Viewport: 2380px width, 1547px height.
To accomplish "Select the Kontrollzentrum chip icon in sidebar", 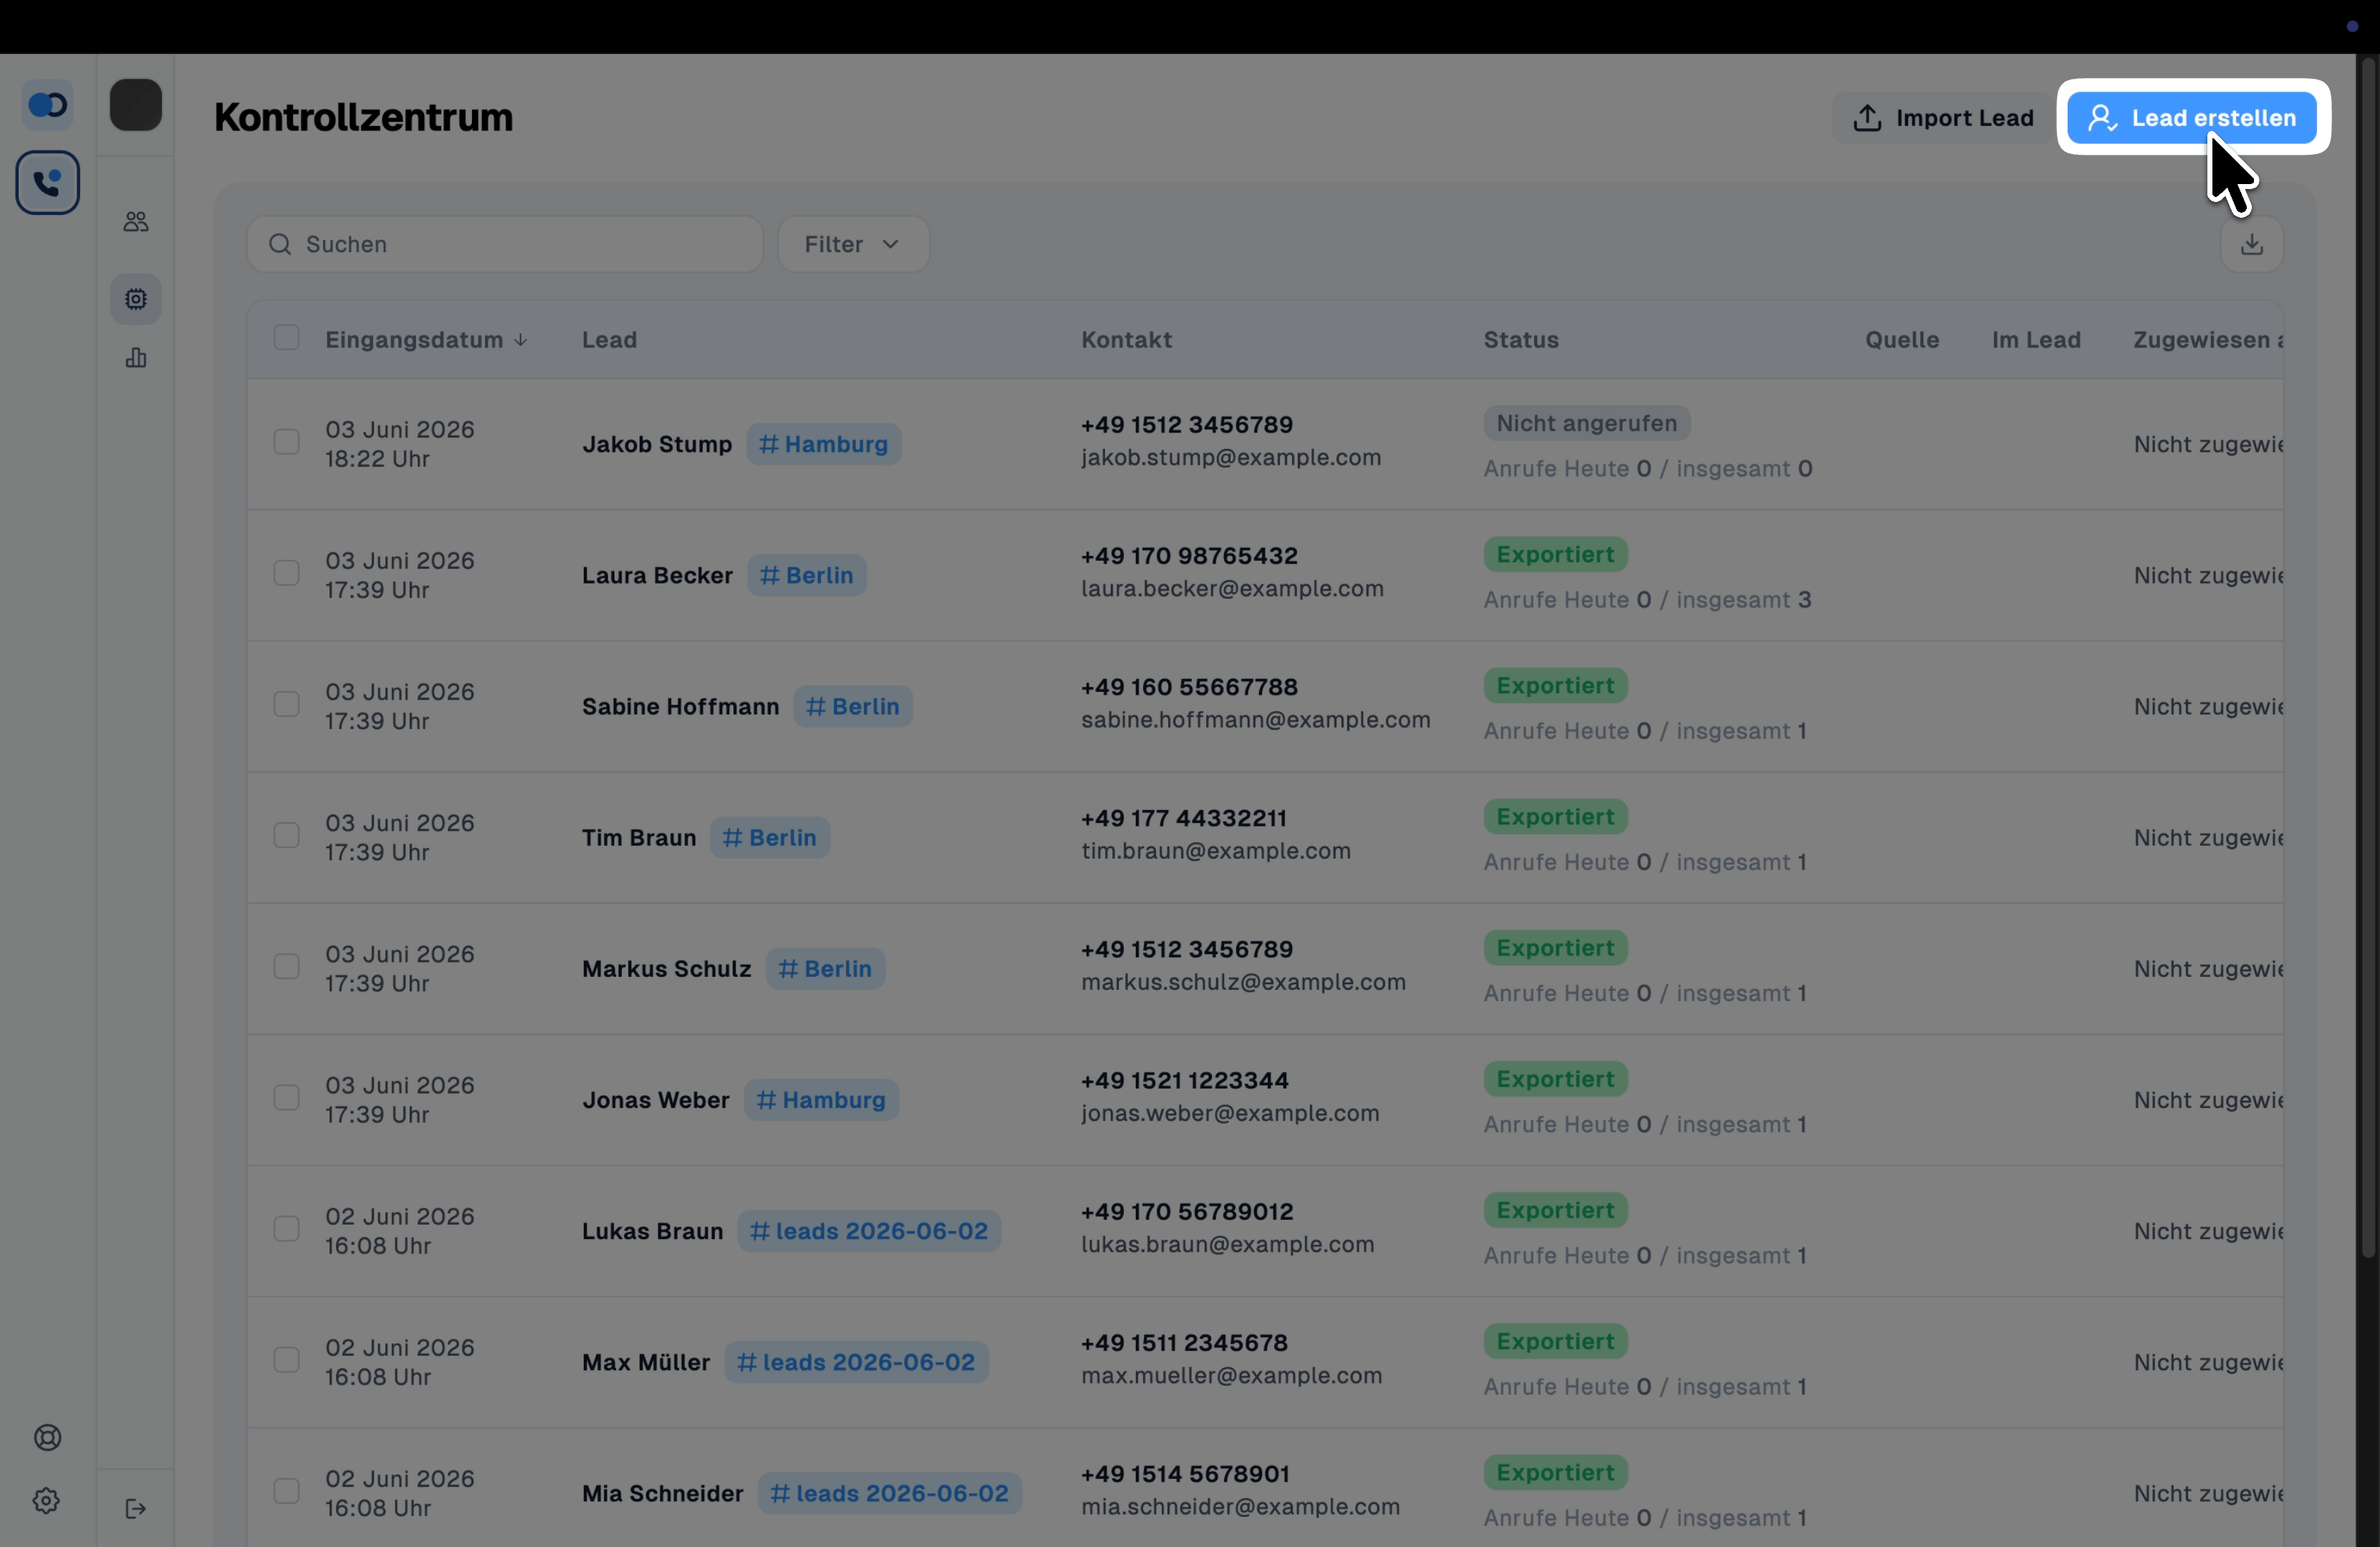I will click(x=136, y=299).
